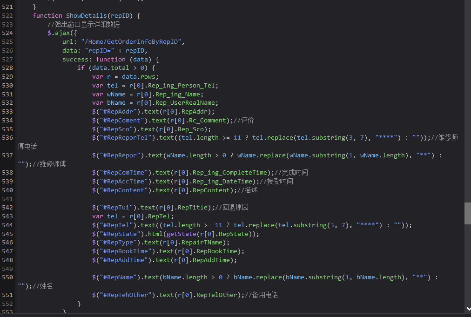The height and width of the screenshot is (317, 471).
Task: Click the "#RepSco" selector string
Action: (x=116, y=129)
